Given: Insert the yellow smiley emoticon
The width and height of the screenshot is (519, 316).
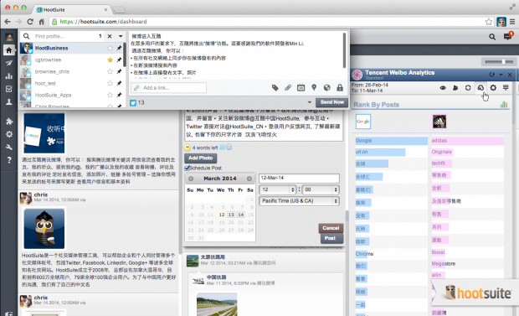Looking at the screenshot, I should pyautogui.click(x=188, y=148).
